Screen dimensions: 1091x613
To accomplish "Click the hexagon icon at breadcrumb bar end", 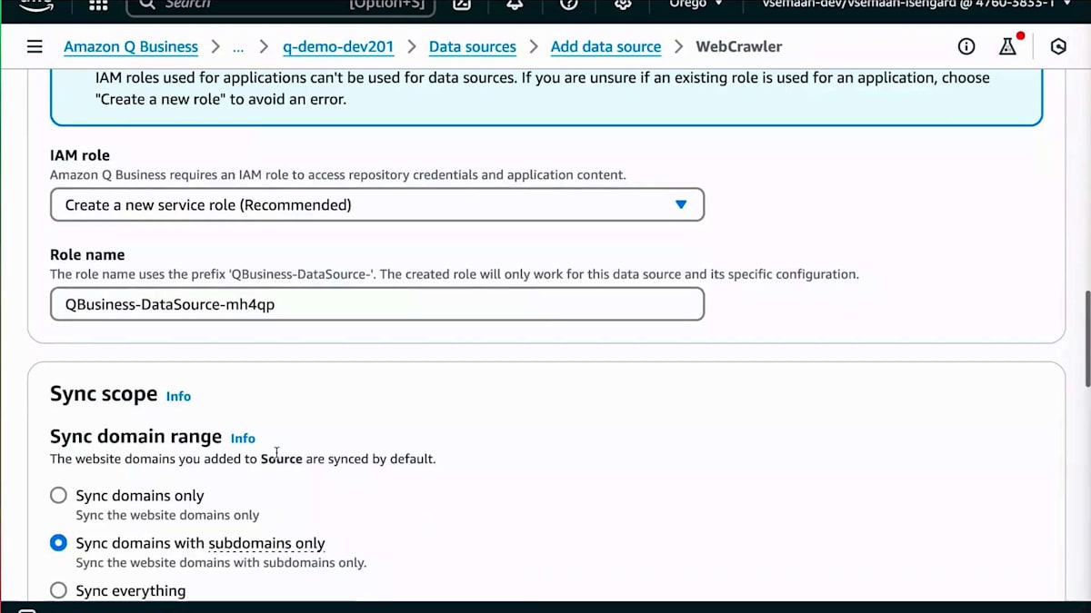I will pyautogui.click(x=1058, y=46).
